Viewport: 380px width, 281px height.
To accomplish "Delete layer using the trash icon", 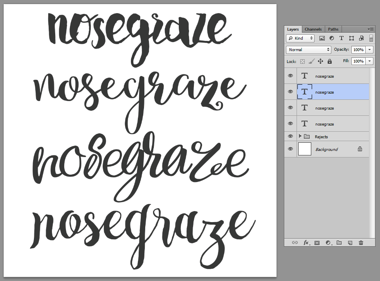I will 361,243.
